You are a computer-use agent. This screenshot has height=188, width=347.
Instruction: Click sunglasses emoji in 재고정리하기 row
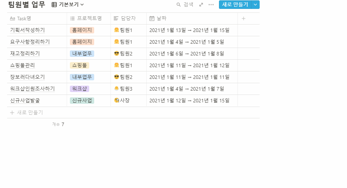116,53
